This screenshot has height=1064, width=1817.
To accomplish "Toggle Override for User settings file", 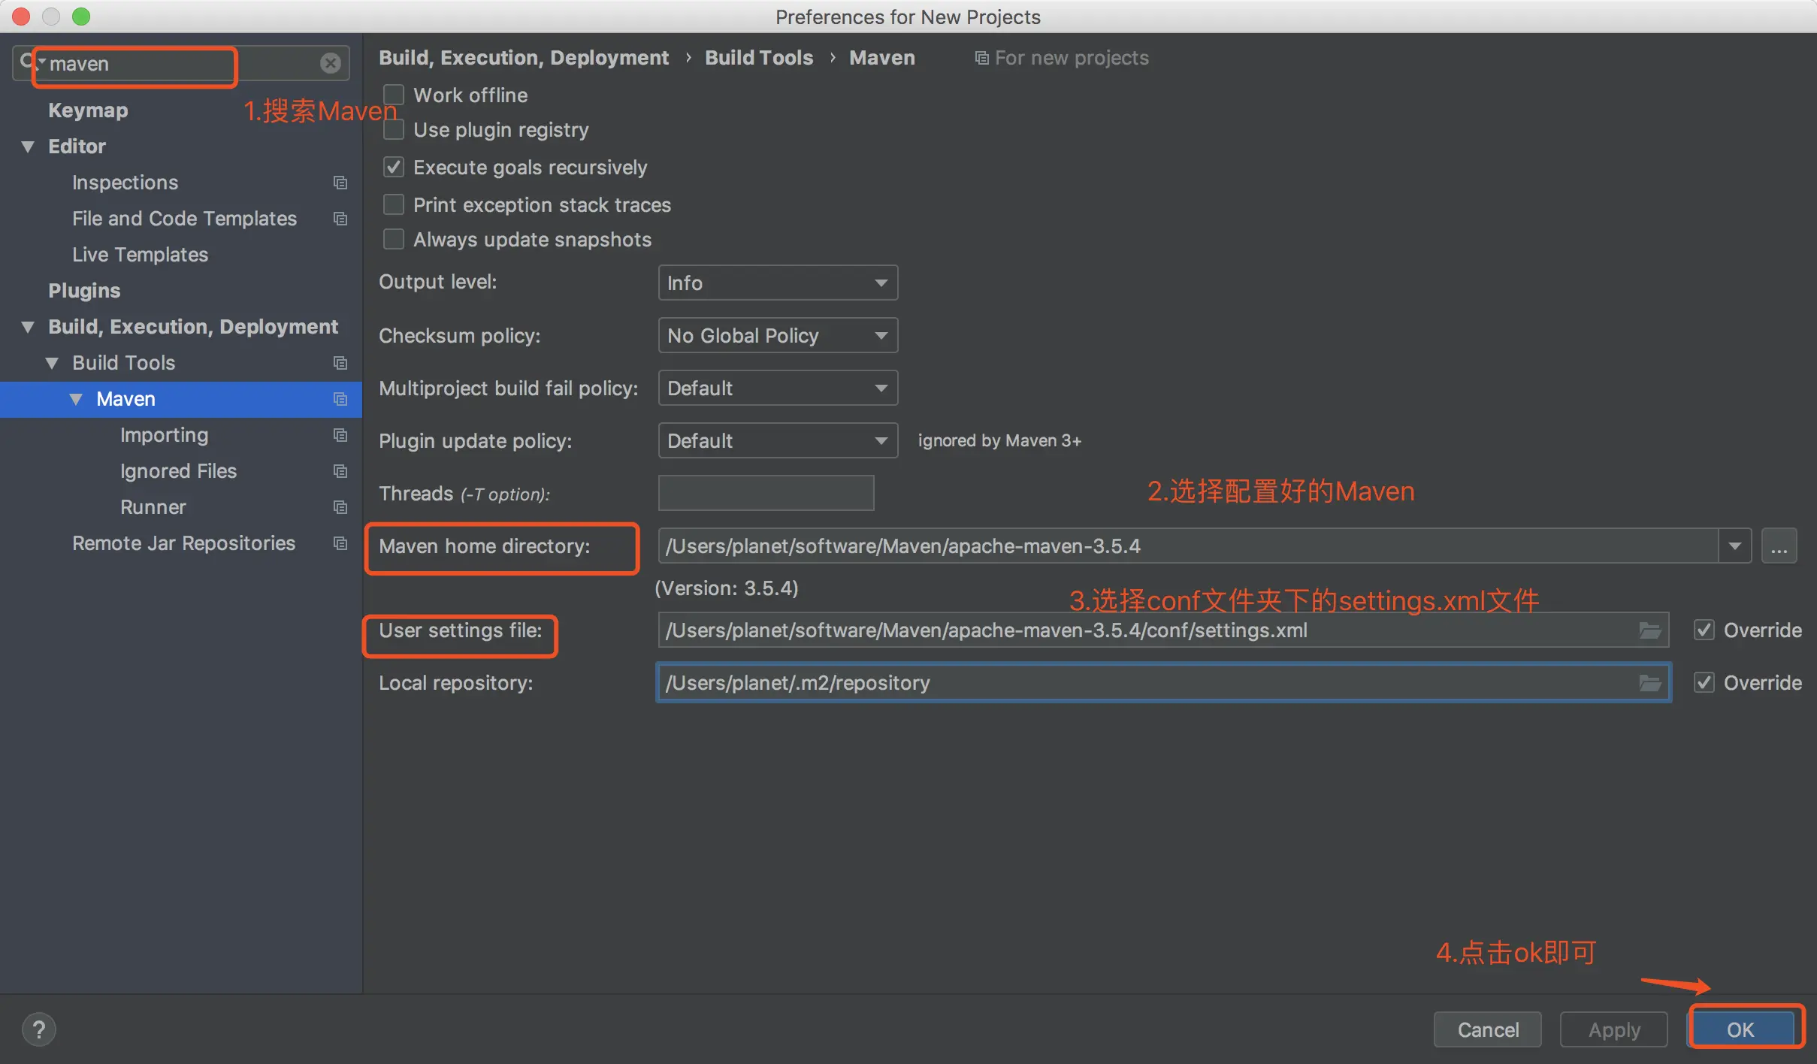I will pos(1704,630).
